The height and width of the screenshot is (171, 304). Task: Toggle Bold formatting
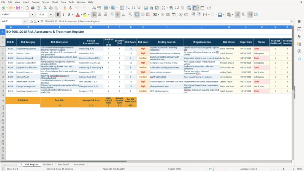tap(58, 15)
